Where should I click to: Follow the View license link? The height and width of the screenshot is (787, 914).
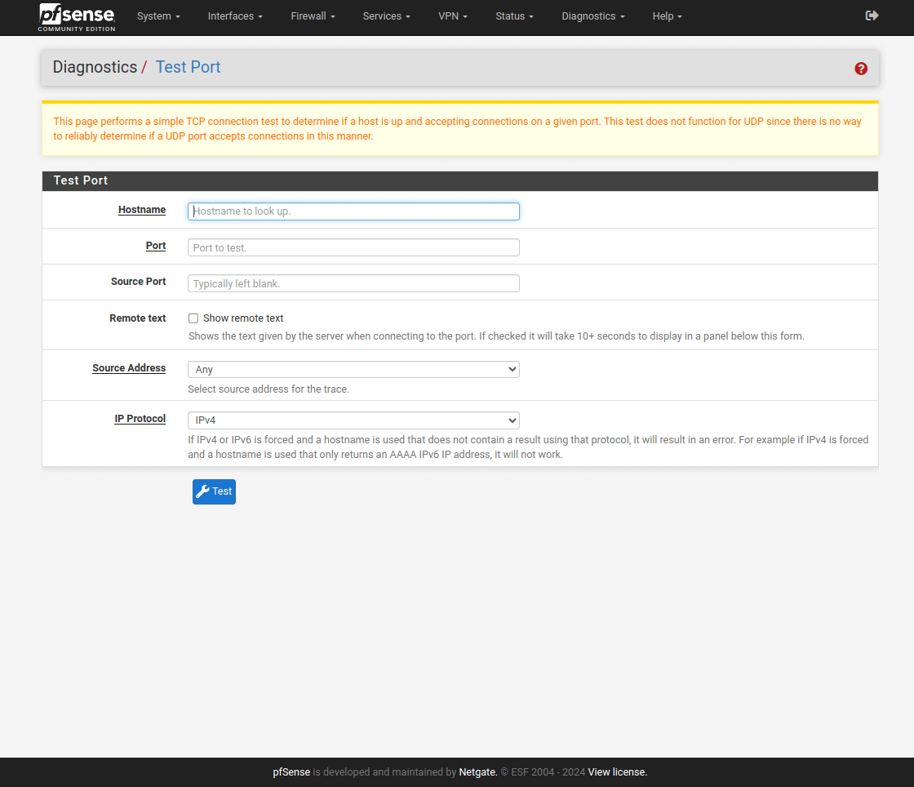pos(617,772)
